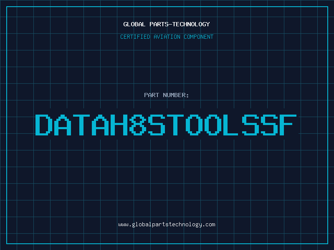Click the letter H in the part number
Viewport: 334px width, 250px height.
point(119,125)
